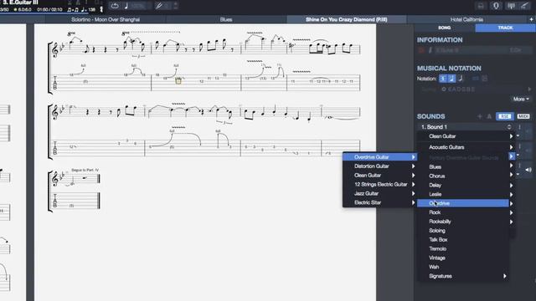Select Shine On You Crazy Diamond tab
The image size is (536, 301).
[x=346, y=19]
